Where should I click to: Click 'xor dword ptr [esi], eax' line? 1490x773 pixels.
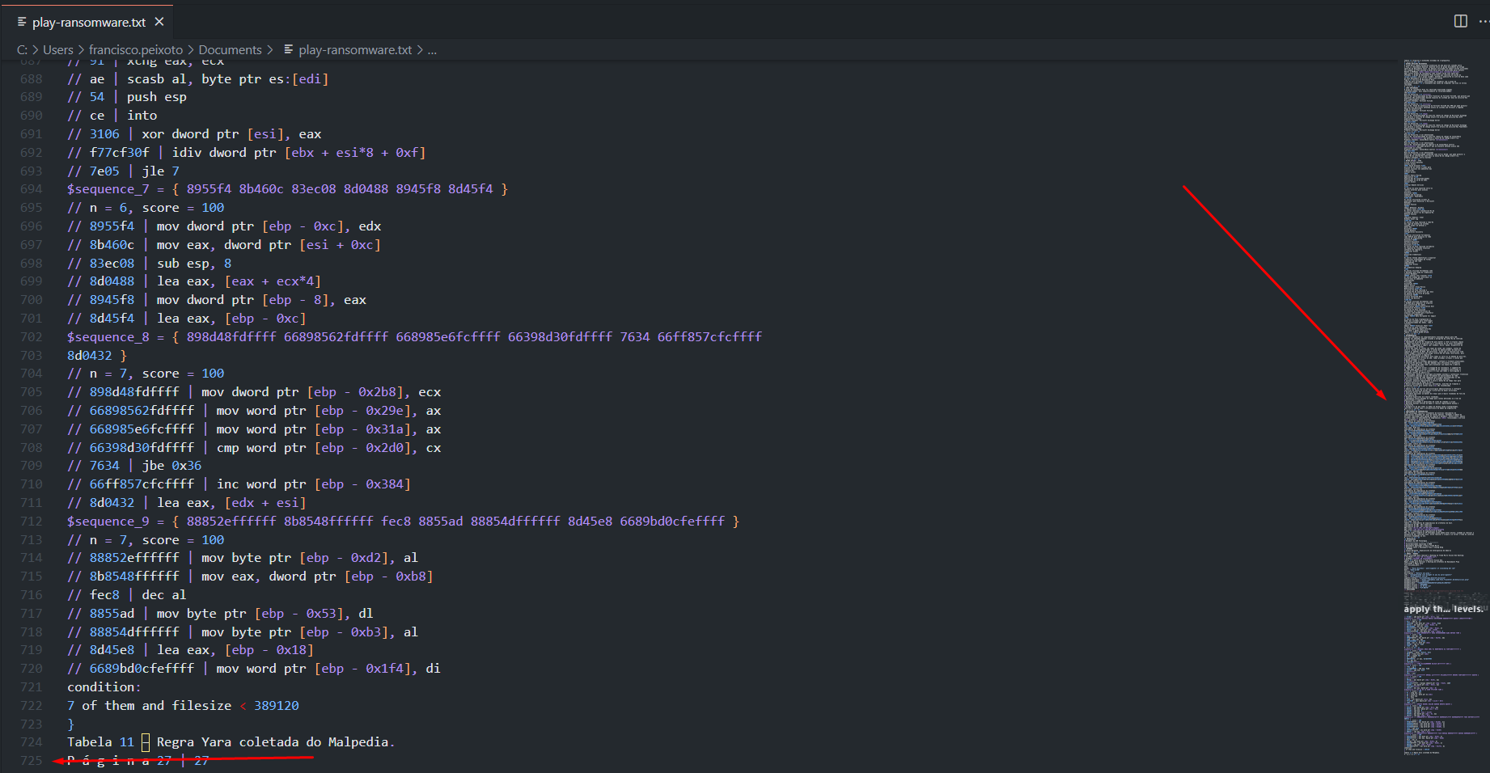tap(231, 133)
